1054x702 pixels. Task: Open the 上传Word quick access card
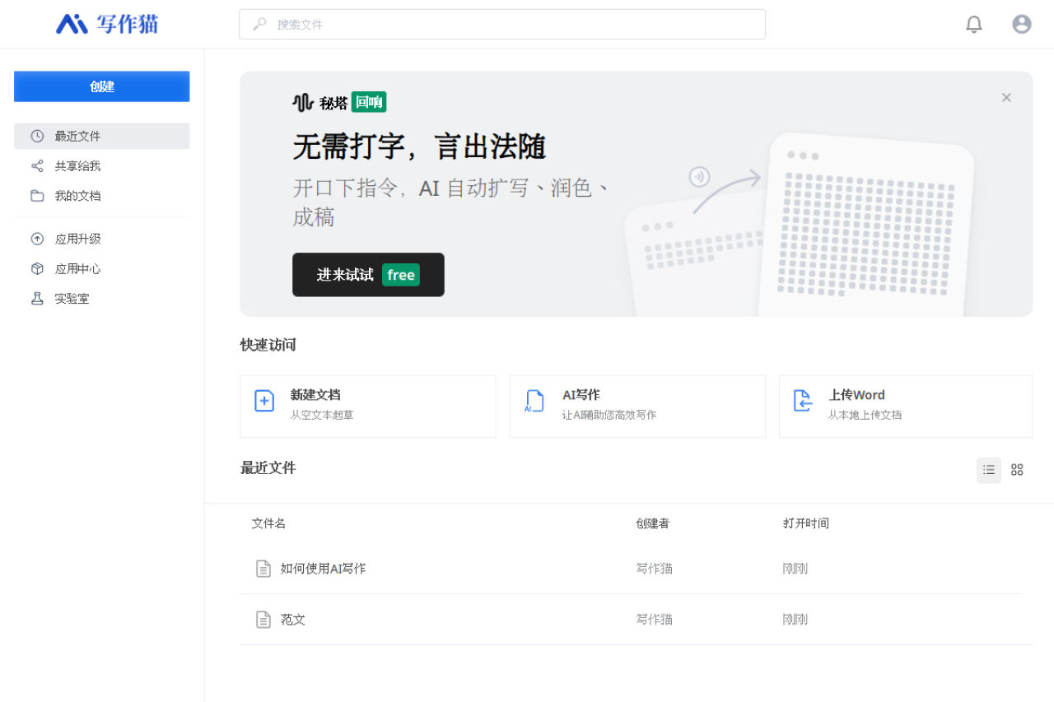tap(906, 407)
